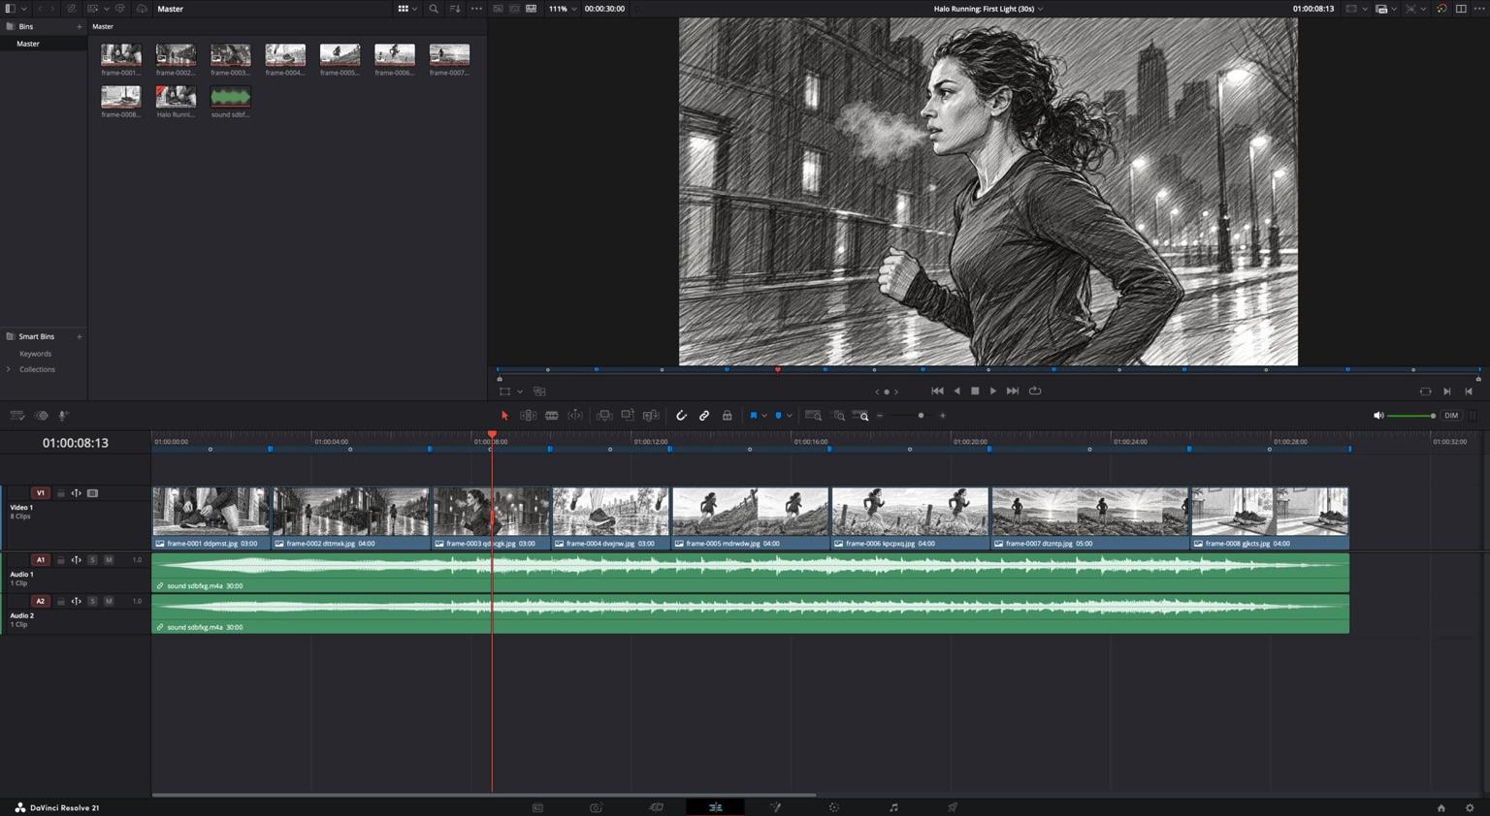Mute the Audio 1 track
The width and height of the screenshot is (1490, 816).
point(109,560)
